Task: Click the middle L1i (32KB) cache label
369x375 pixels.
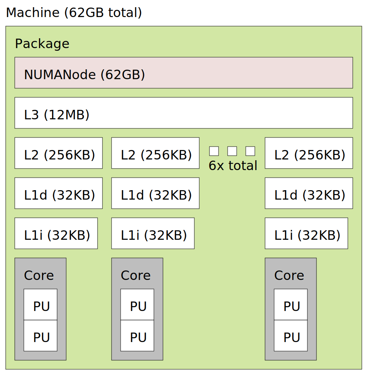Action: coord(153,233)
